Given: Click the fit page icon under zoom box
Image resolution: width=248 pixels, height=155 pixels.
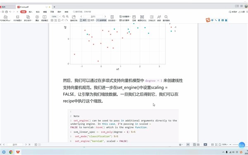Looking at the screenshot, I should point(56,20).
